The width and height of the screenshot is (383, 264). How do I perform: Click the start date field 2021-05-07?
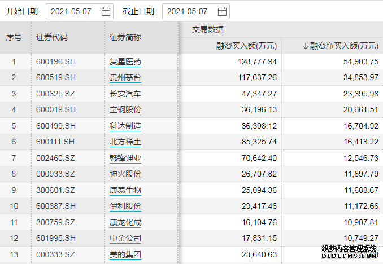[x=80, y=11]
